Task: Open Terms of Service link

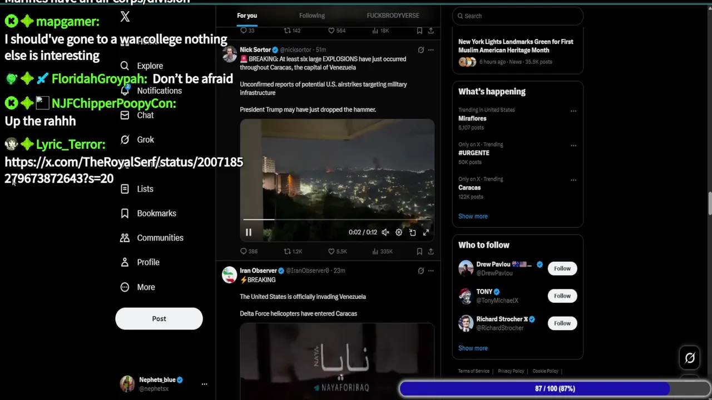Action: 474,371
